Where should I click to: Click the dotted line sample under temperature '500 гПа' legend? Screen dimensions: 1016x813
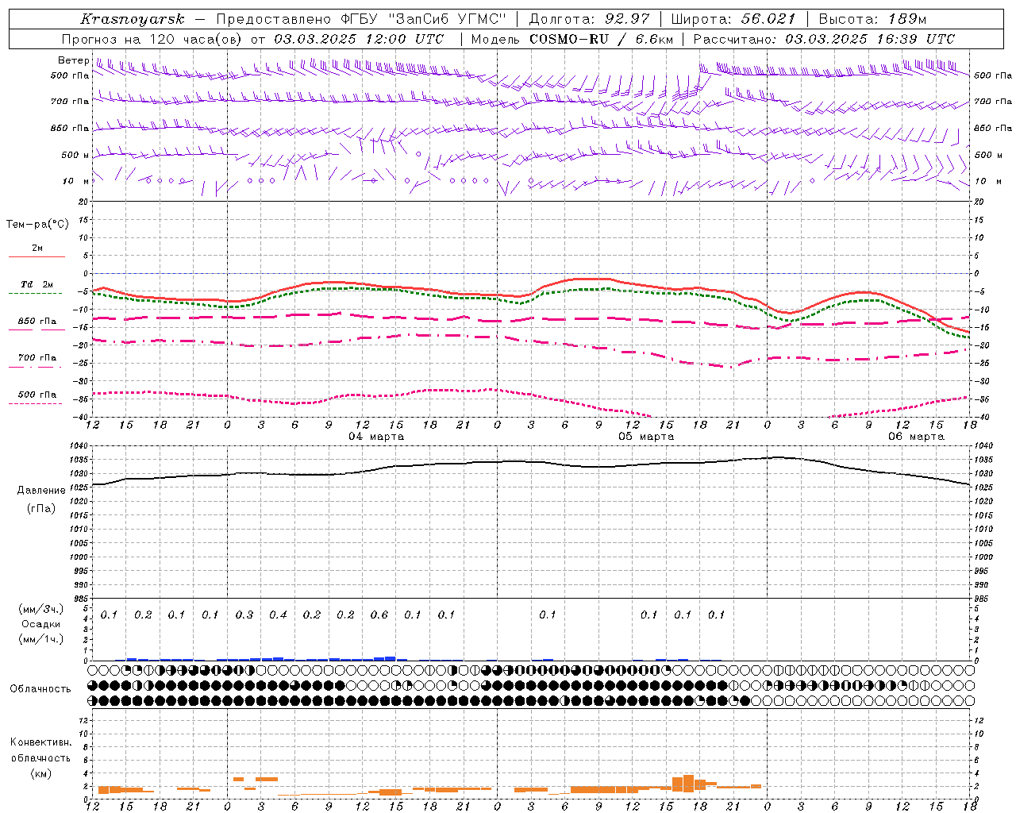coord(36,403)
